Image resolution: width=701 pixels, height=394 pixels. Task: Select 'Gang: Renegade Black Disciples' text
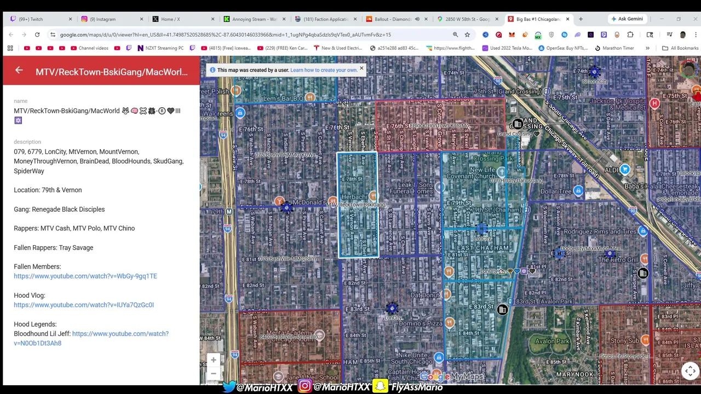click(x=59, y=209)
